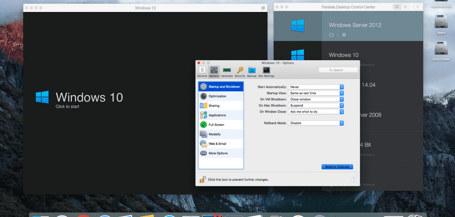
Task: Select Startup and Shutdown in sidebar
Action: [x=221, y=86]
